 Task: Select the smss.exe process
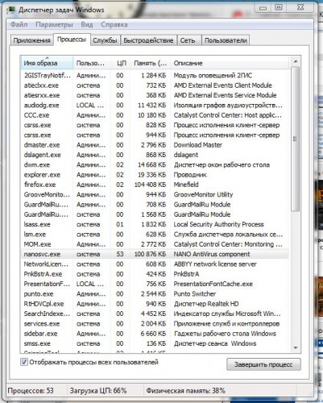(x=155, y=343)
